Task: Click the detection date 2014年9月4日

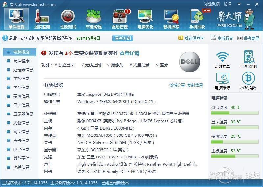Action: click(88, 38)
